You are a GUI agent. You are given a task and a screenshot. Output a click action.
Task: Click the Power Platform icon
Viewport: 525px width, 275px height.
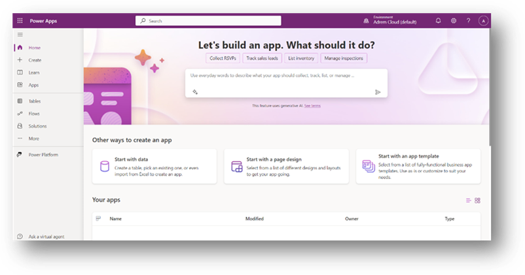tap(20, 154)
